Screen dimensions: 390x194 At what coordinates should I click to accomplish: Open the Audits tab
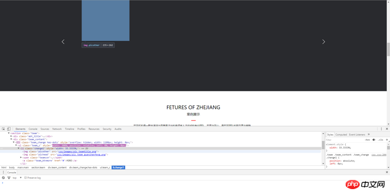pyautogui.click(x=118, y=129)
